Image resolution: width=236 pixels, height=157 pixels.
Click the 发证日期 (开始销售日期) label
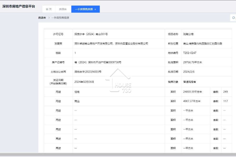58,82
